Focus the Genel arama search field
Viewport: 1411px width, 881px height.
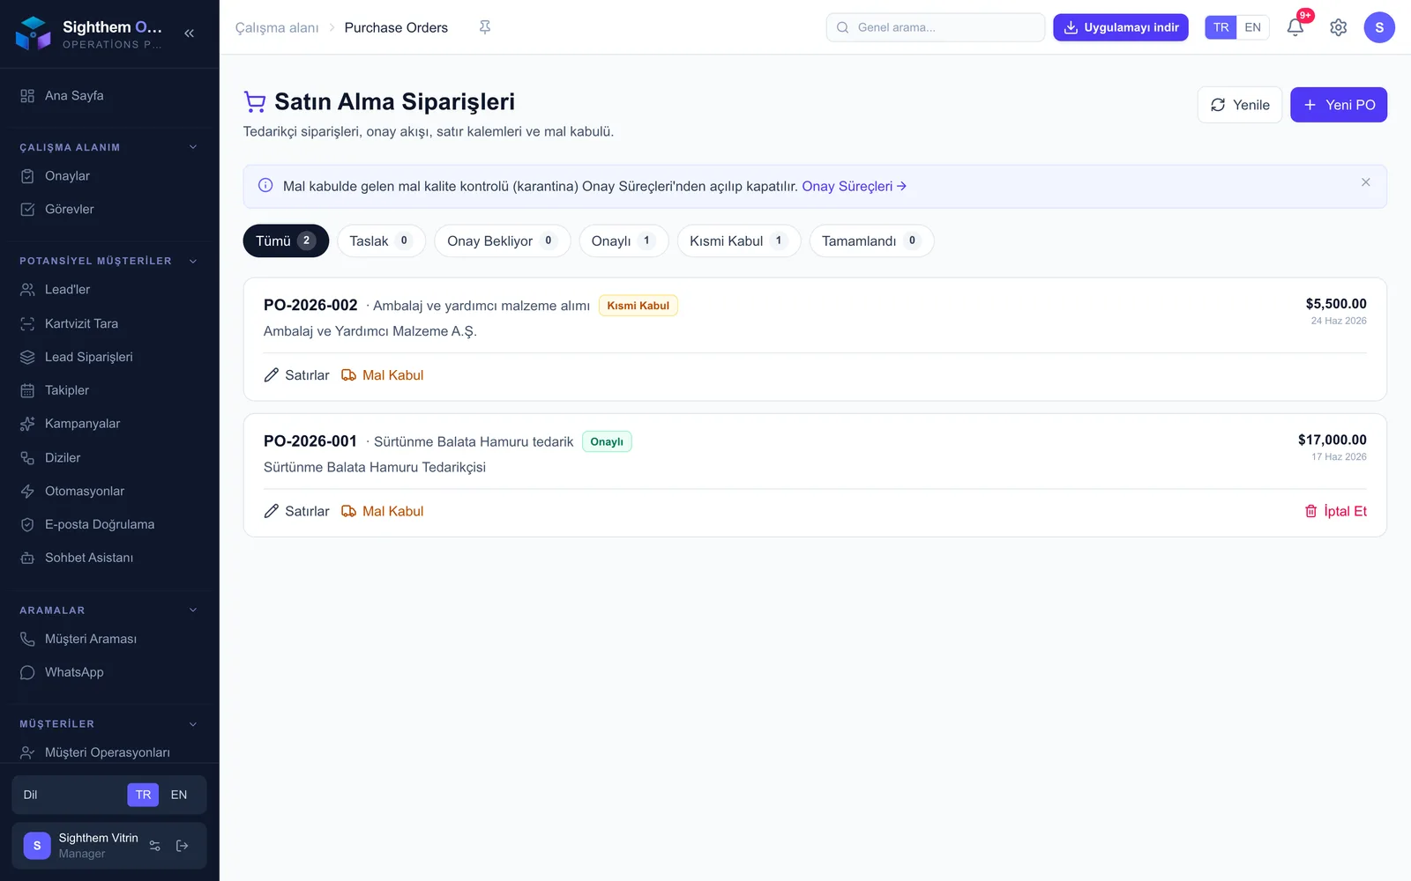[936, 27]
